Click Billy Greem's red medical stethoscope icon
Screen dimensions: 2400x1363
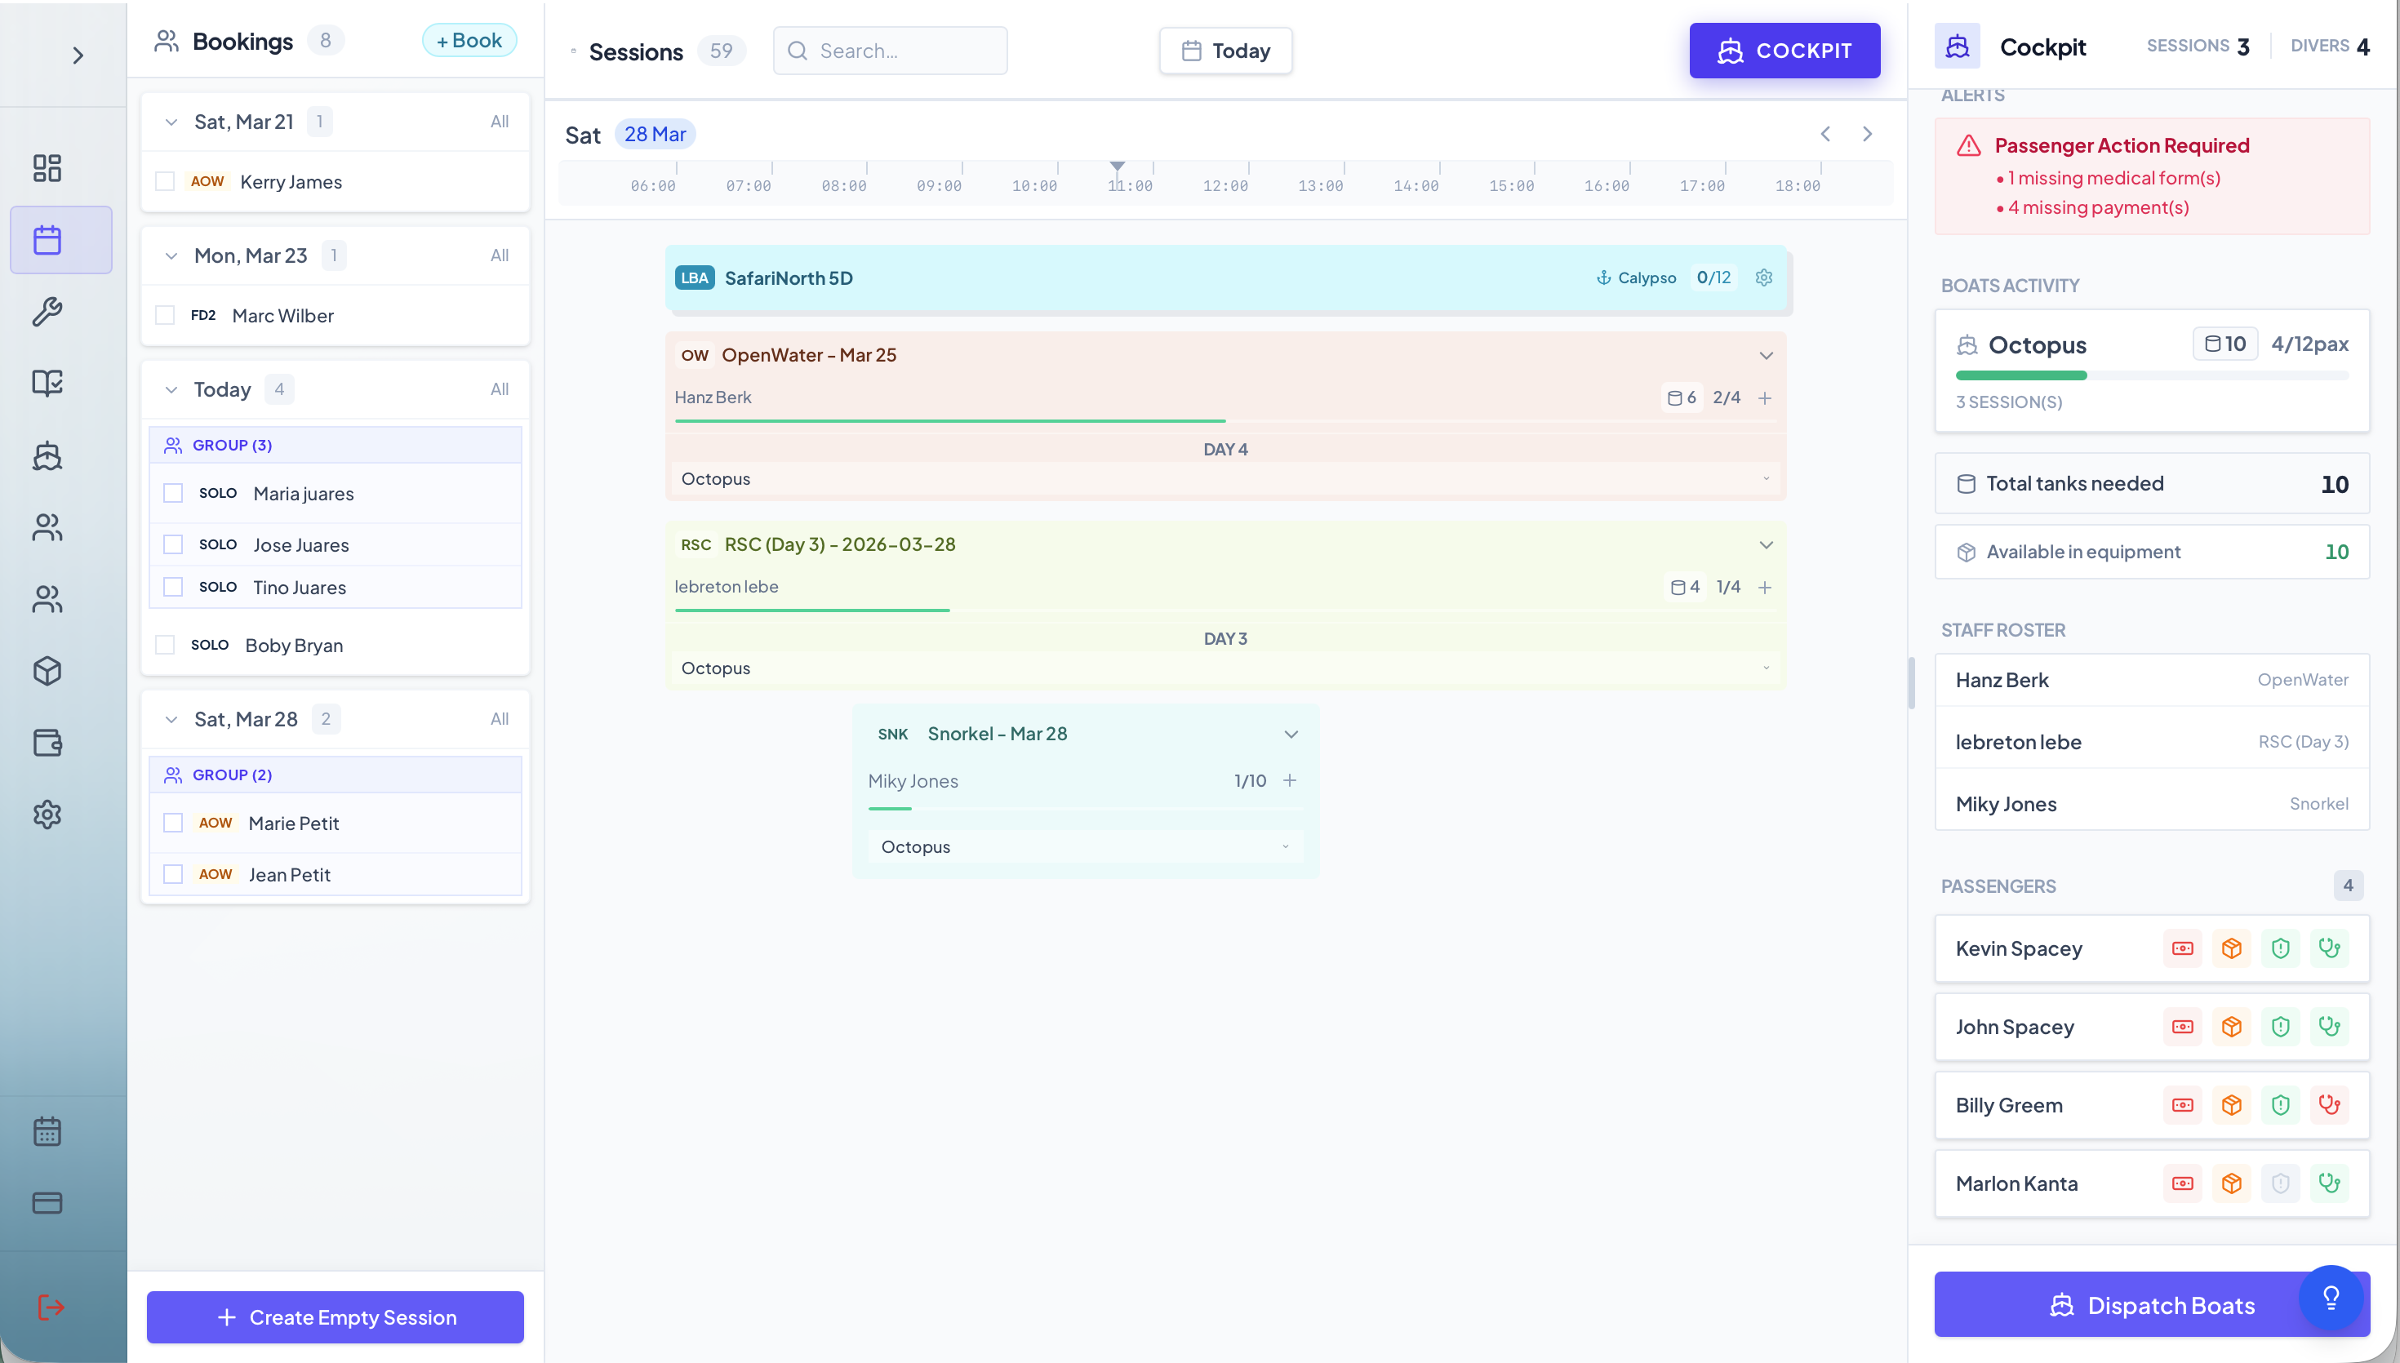point(2329,1104)
